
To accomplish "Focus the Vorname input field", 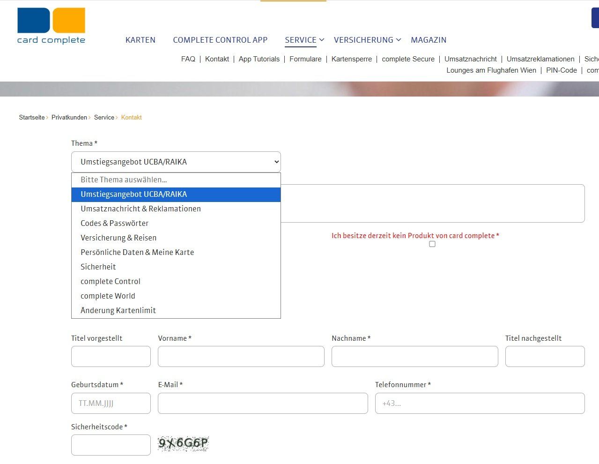I will coord(241,356).
